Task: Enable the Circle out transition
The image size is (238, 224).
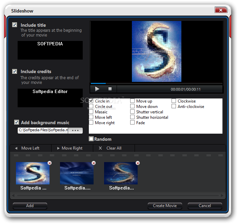Action: [x=91, y=106]
